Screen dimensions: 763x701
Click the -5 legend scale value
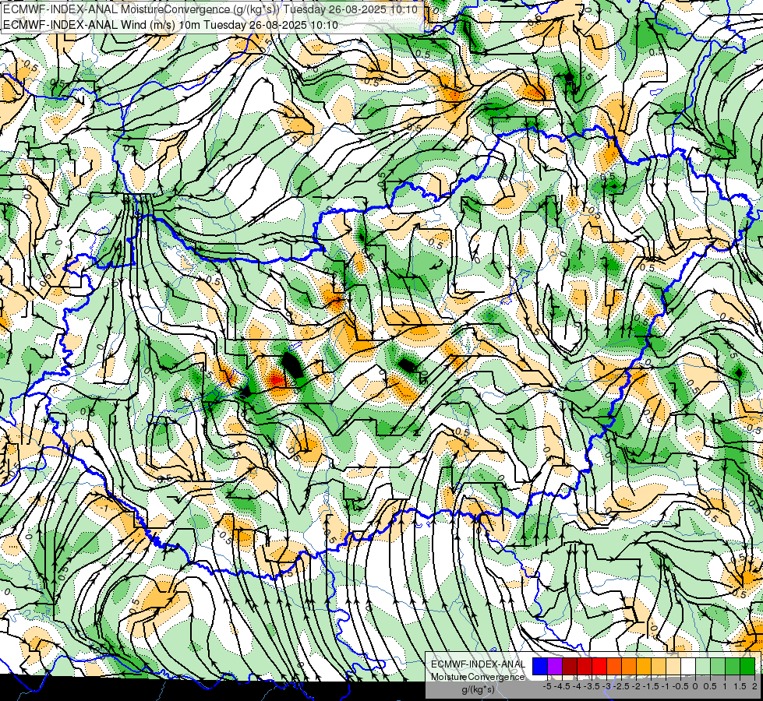click(547, 686)
